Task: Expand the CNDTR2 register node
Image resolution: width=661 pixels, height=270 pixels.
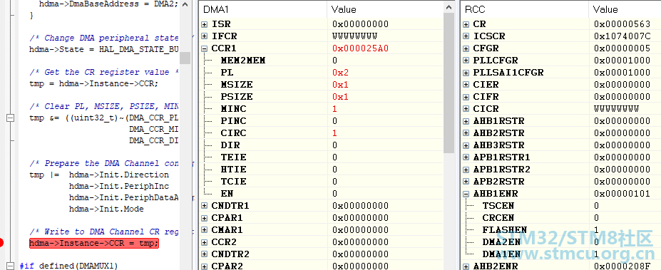Action: [x=205, y=254]
